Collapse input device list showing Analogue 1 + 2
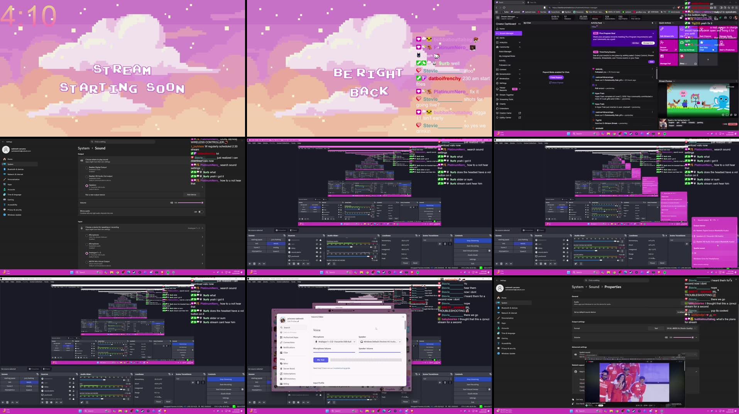739x414 pixels. pyautogui.click(x=202, y=228)
